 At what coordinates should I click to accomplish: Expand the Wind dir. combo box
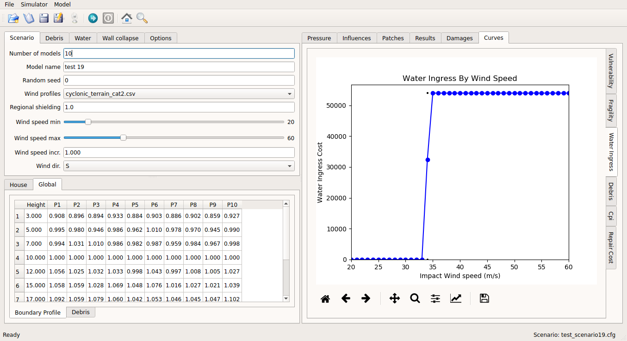[179, 166]
